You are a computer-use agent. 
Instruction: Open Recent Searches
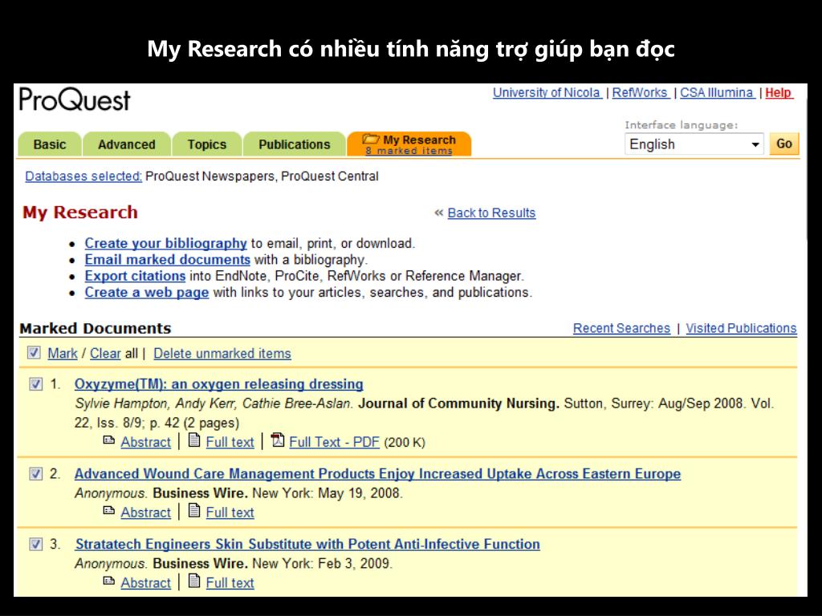(x=622, y=328)
